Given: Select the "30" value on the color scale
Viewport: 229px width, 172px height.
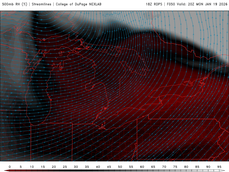Looking at the screenshot, I should pyautogui.click(x=76, y=167).
